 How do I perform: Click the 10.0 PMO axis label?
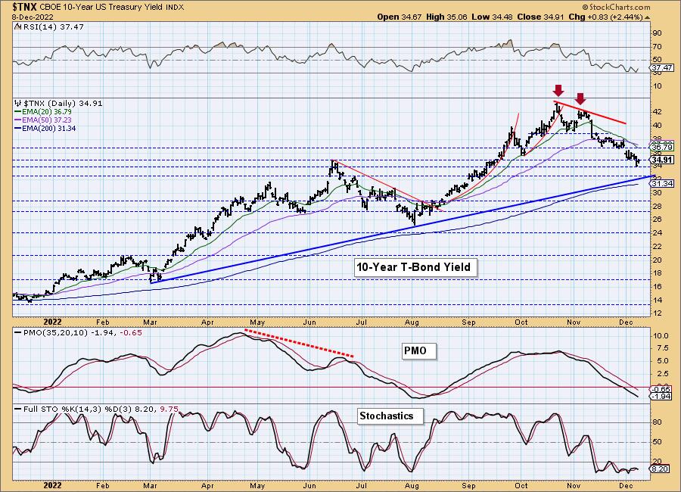point(660,336)
